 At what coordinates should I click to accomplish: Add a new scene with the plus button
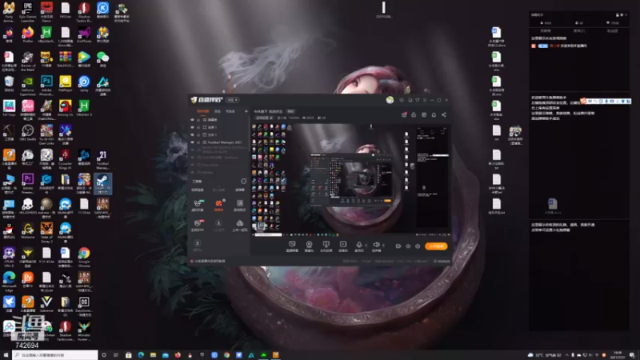(x=246, y=111)
